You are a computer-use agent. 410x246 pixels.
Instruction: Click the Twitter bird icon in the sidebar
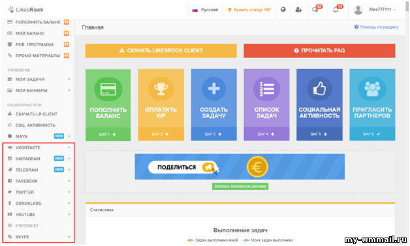point(10,192)
